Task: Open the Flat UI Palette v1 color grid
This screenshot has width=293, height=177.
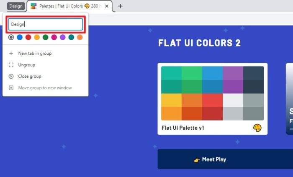Action: tap(213, 93)
